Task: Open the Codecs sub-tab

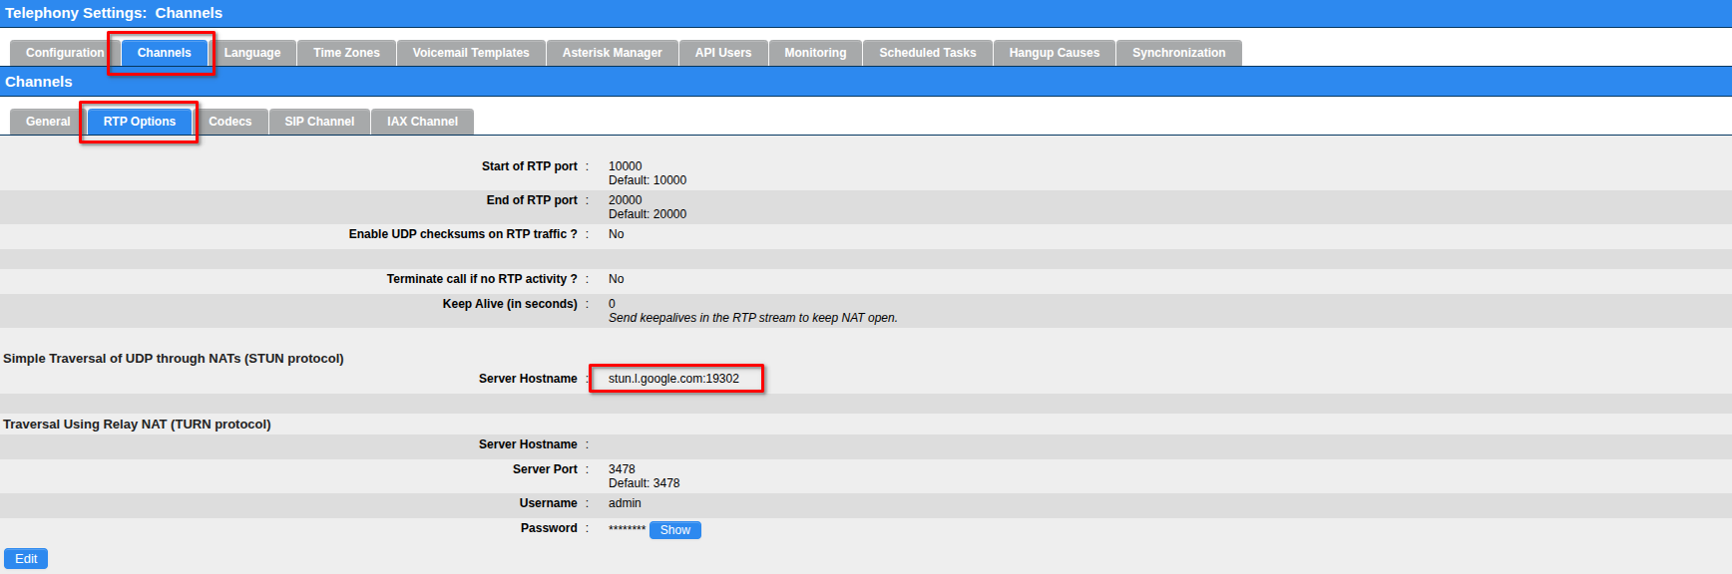Action: 229,122
